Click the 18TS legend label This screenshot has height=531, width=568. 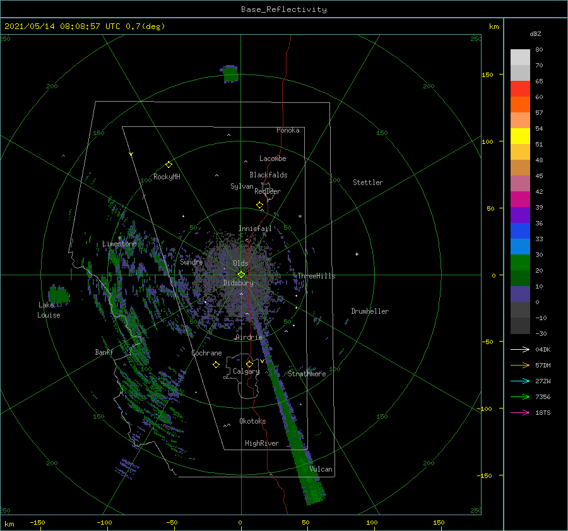pos(543,412)
